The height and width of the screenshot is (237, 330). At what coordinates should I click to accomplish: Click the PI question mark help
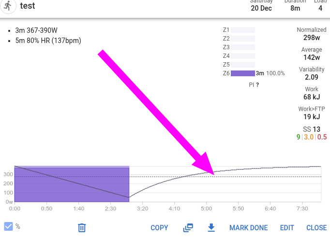[x=257, y=84]
